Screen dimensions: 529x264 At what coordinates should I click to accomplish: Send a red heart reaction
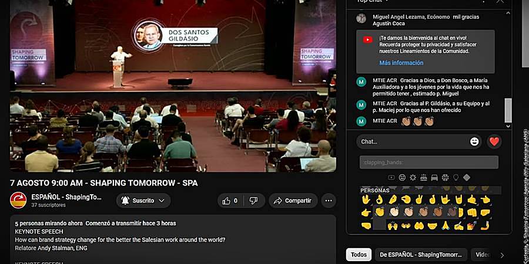[x=494, y=142]
